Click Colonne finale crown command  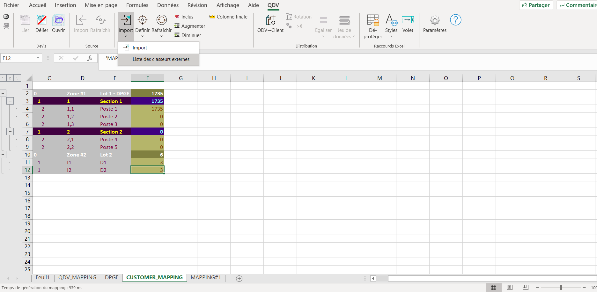[228, 17]
